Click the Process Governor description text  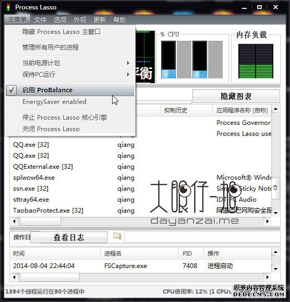pyautogui.click(x=244, y=123)
